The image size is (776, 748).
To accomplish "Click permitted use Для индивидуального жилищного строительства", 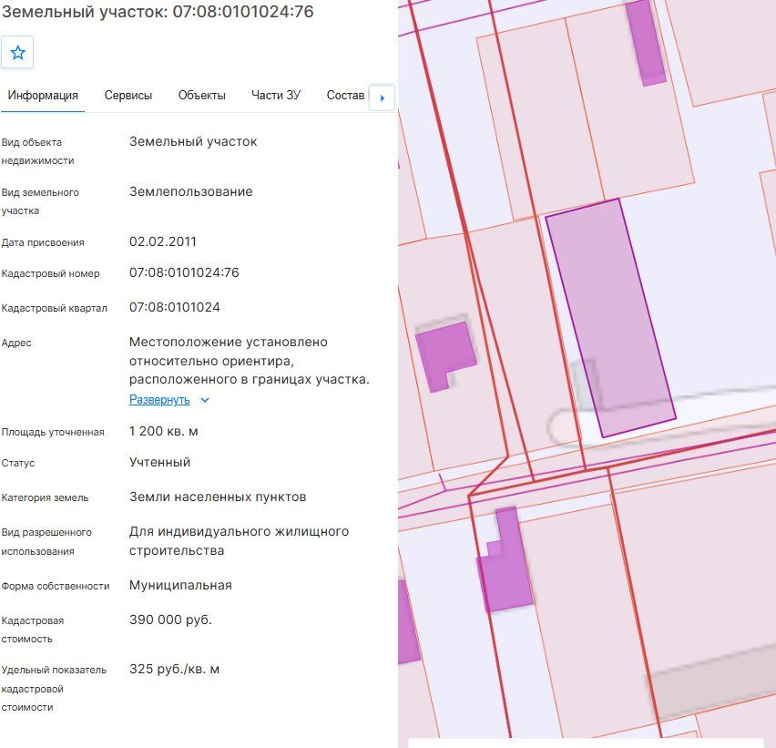I will tap(239, 540).
